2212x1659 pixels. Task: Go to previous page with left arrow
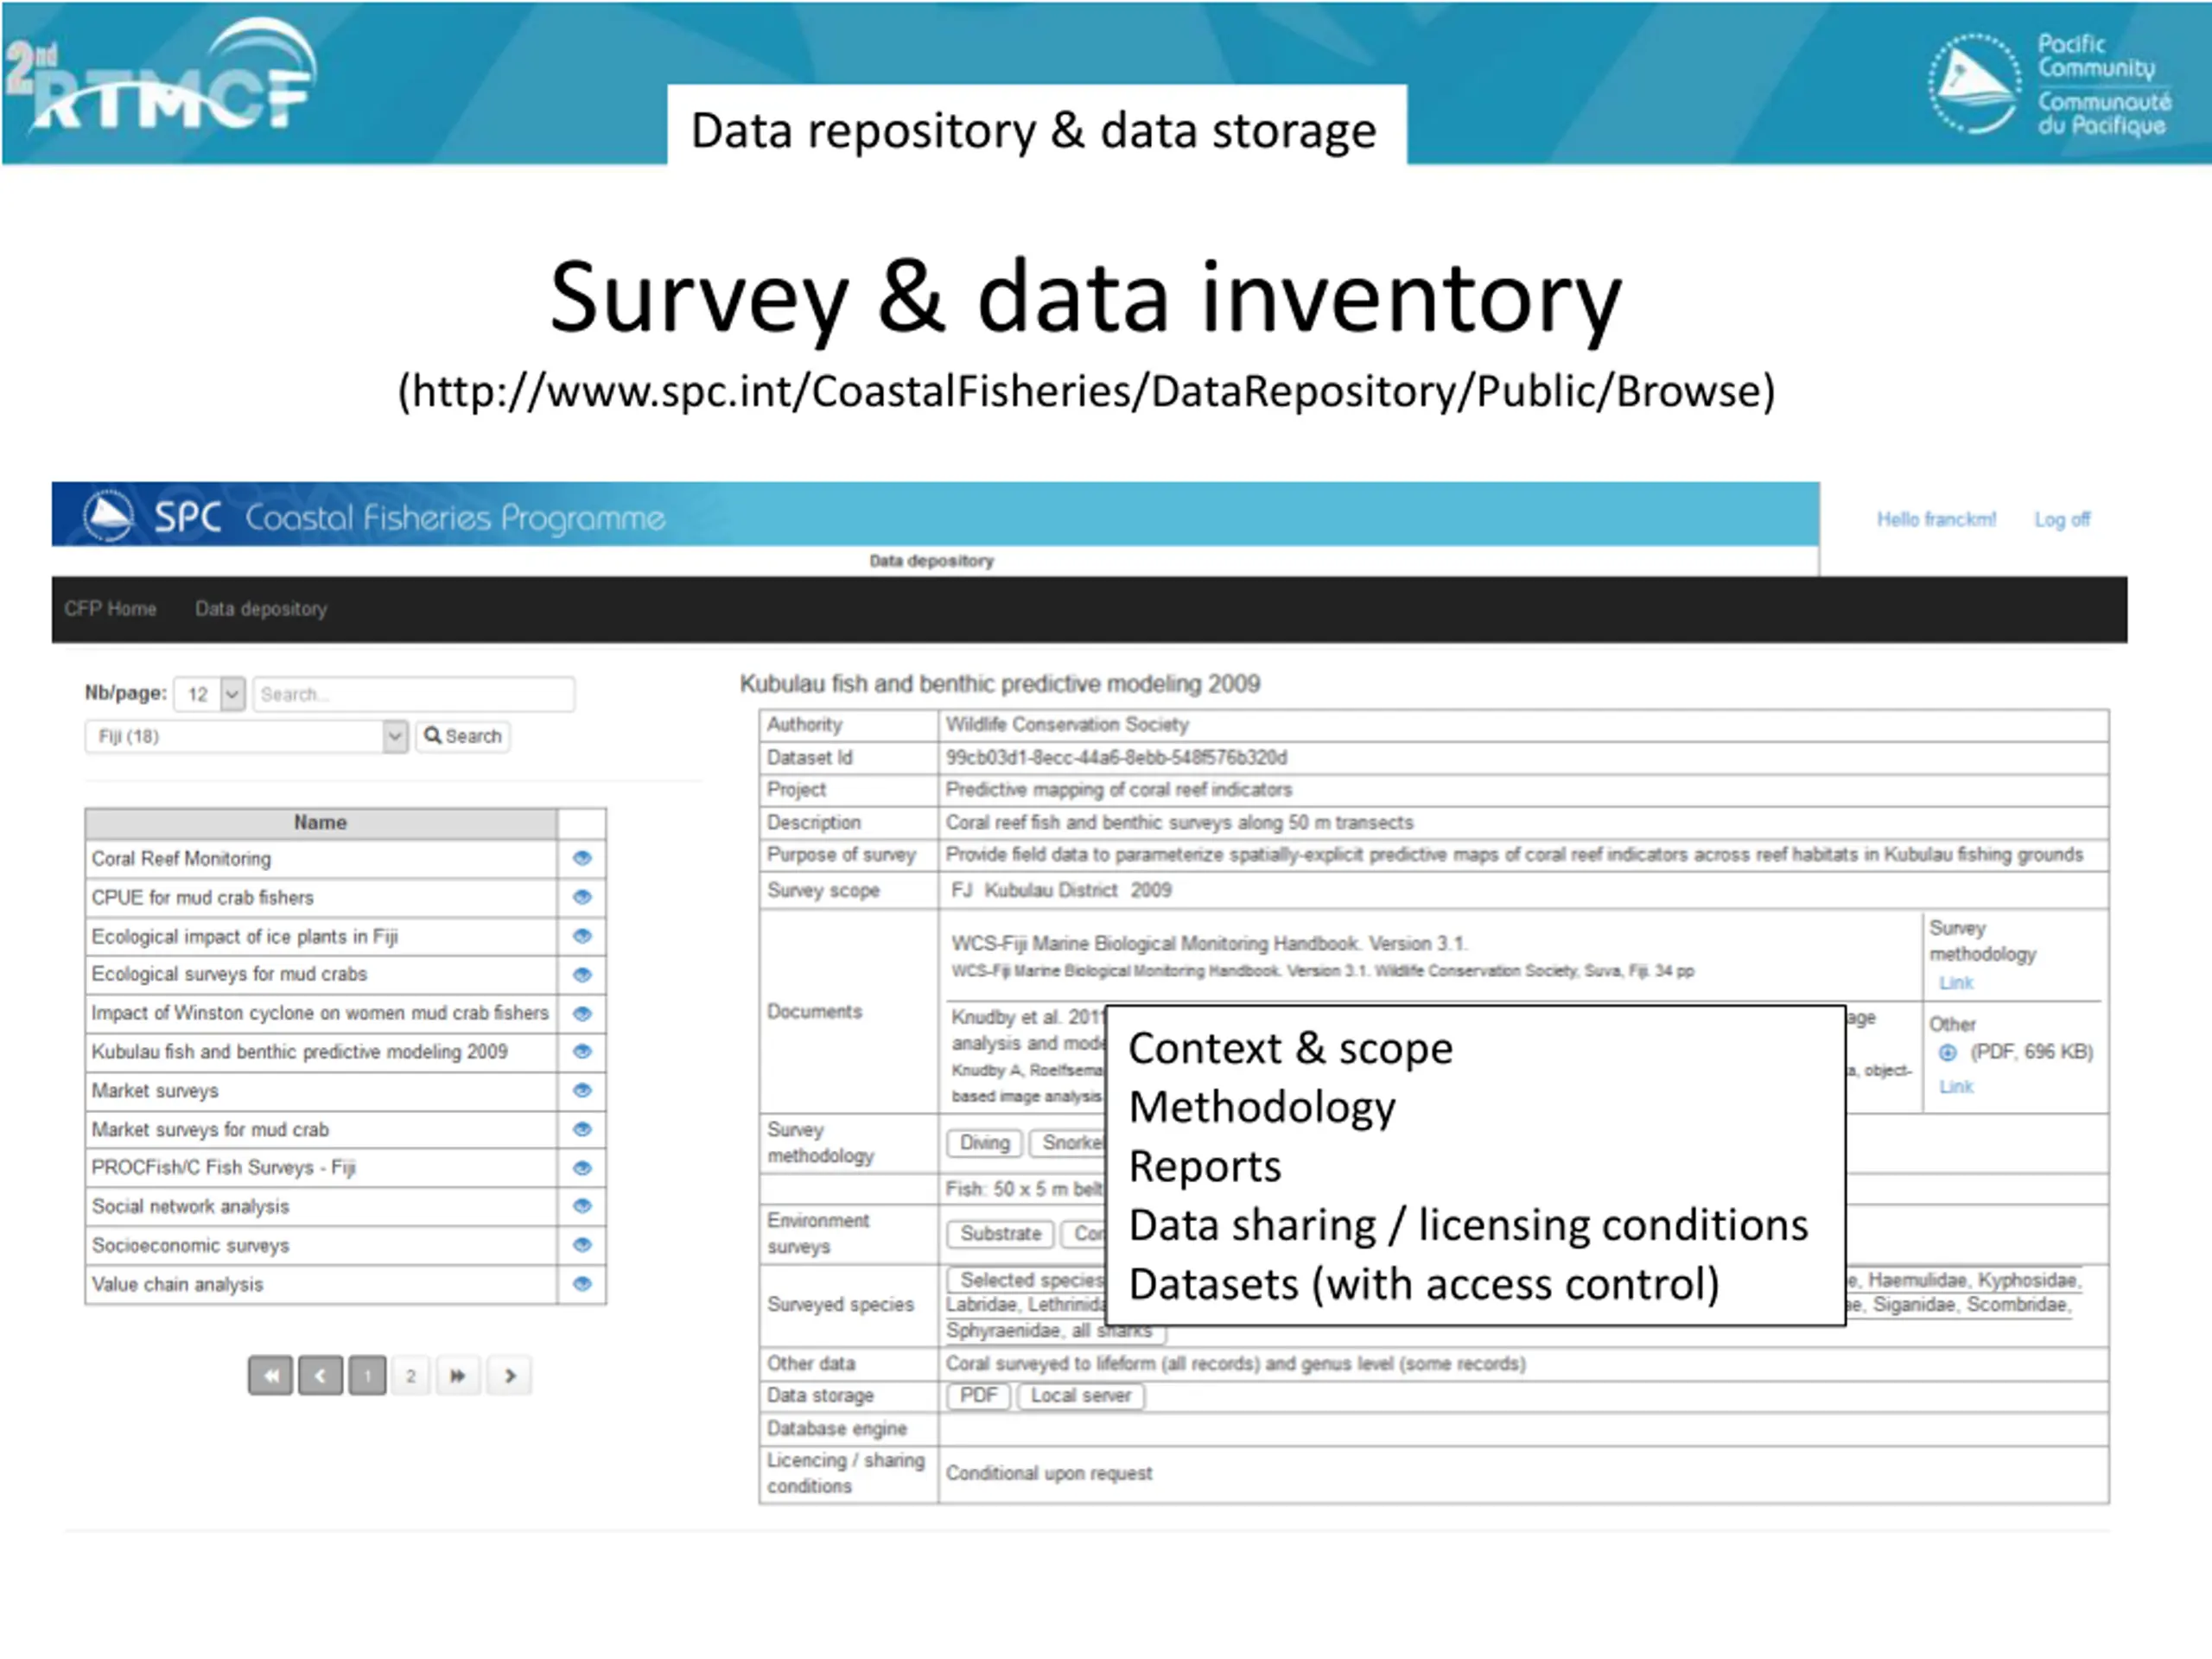(x=320, y=1376)
